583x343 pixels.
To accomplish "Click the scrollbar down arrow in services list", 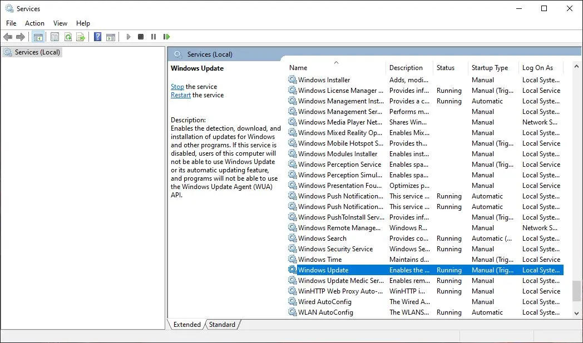I will pos(577,314).
